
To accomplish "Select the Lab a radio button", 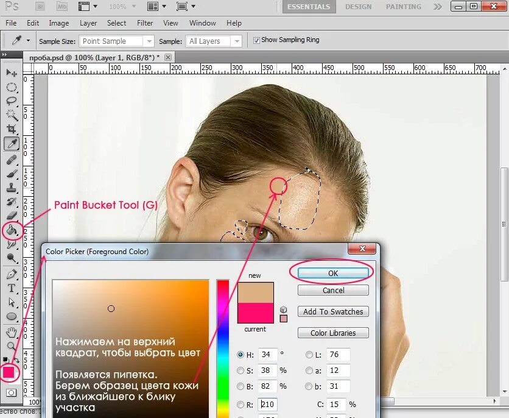I will tap(309, 370).
